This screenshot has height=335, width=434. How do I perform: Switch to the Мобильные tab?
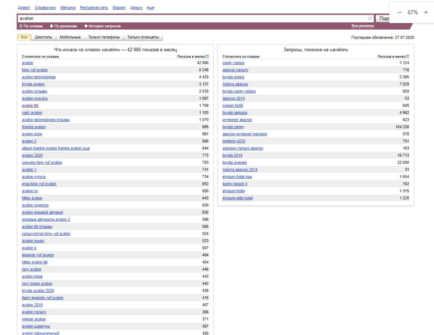tap(70, 37)
